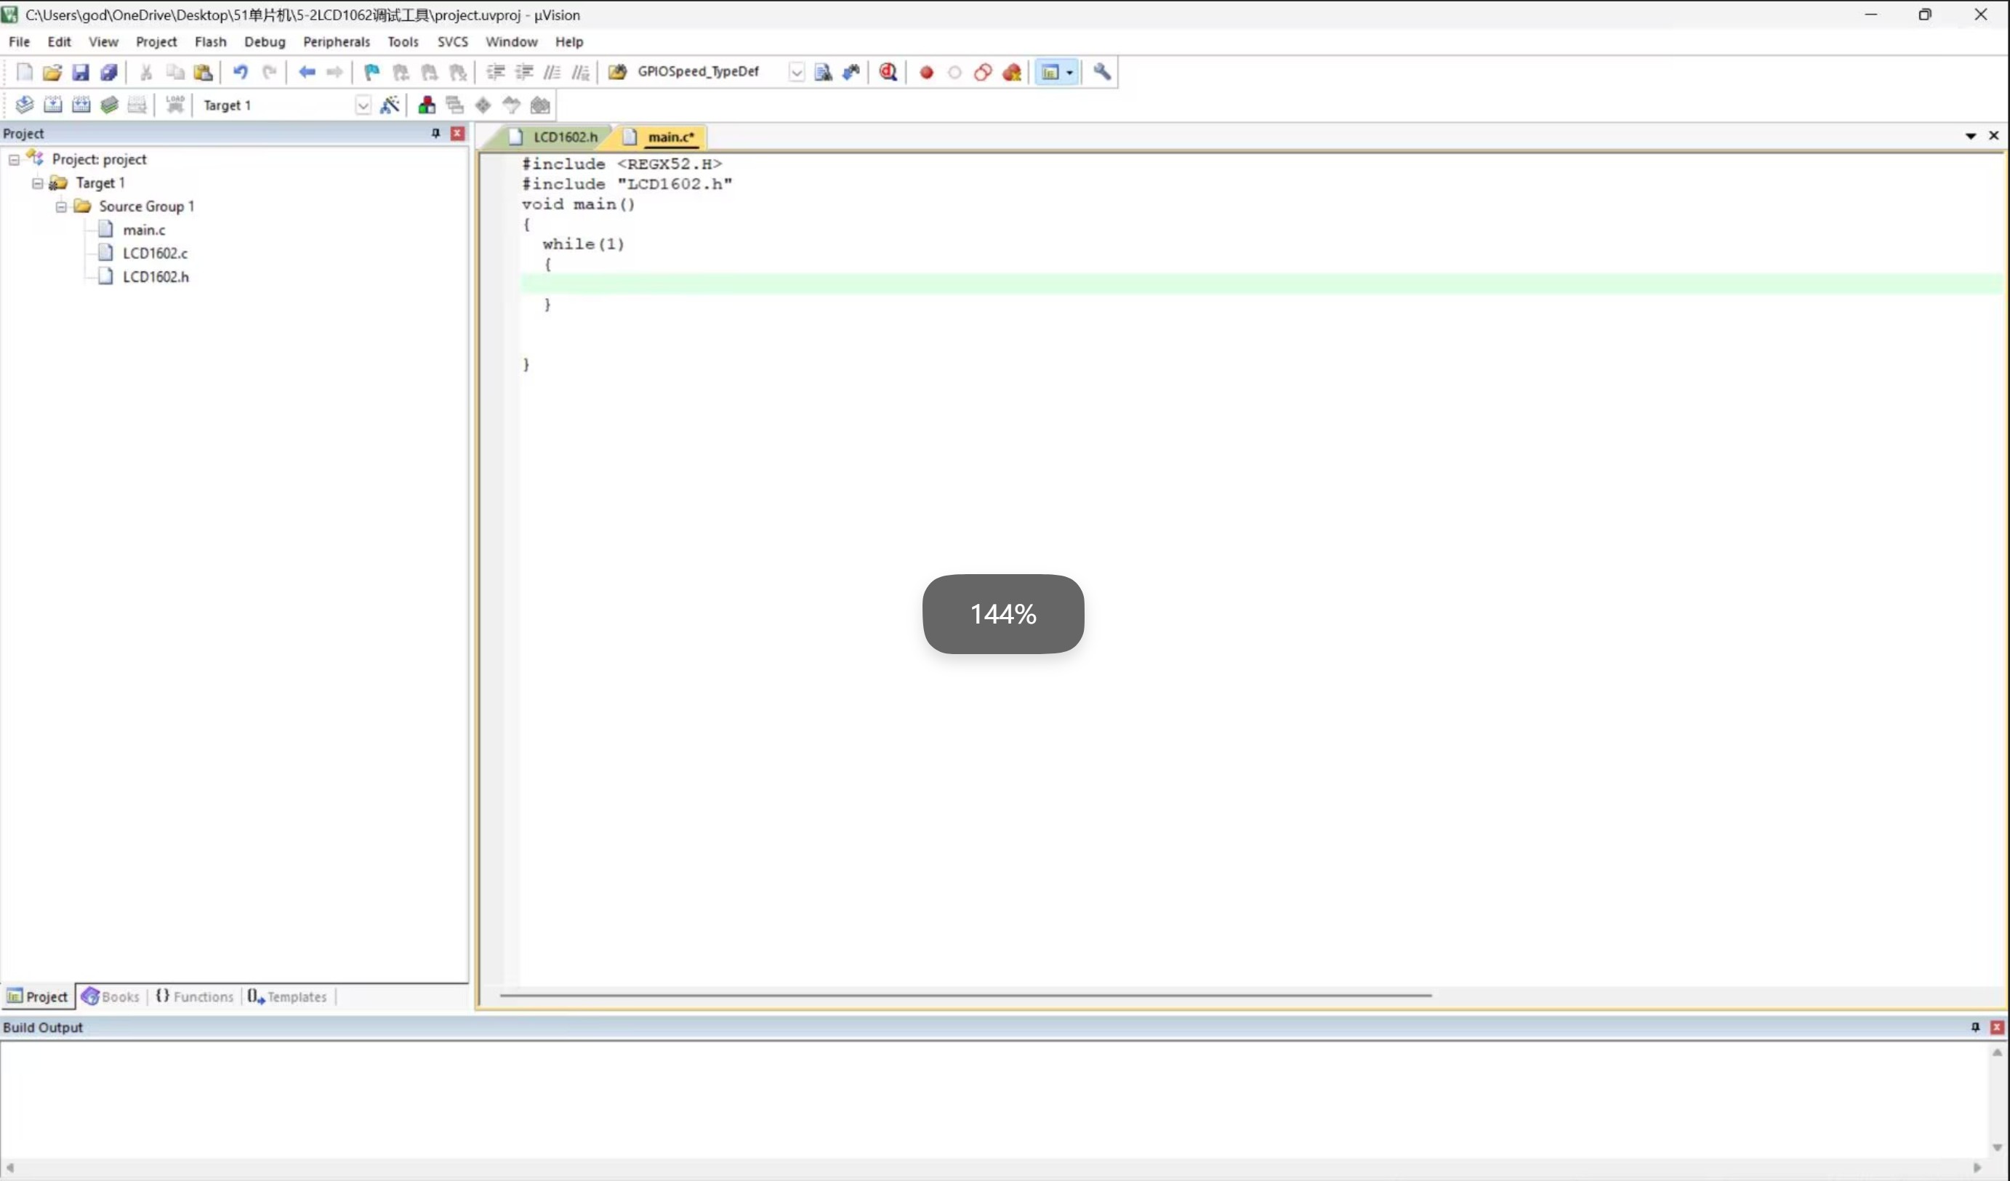
Task: Open Options for Target wand icon
Action: pos(389,105)
